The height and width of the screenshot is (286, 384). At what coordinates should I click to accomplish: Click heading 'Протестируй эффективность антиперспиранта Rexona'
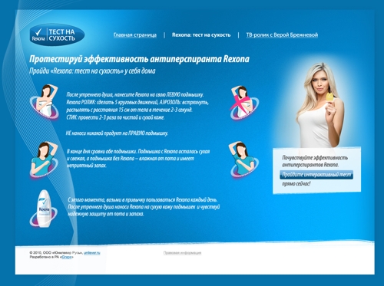139,59
